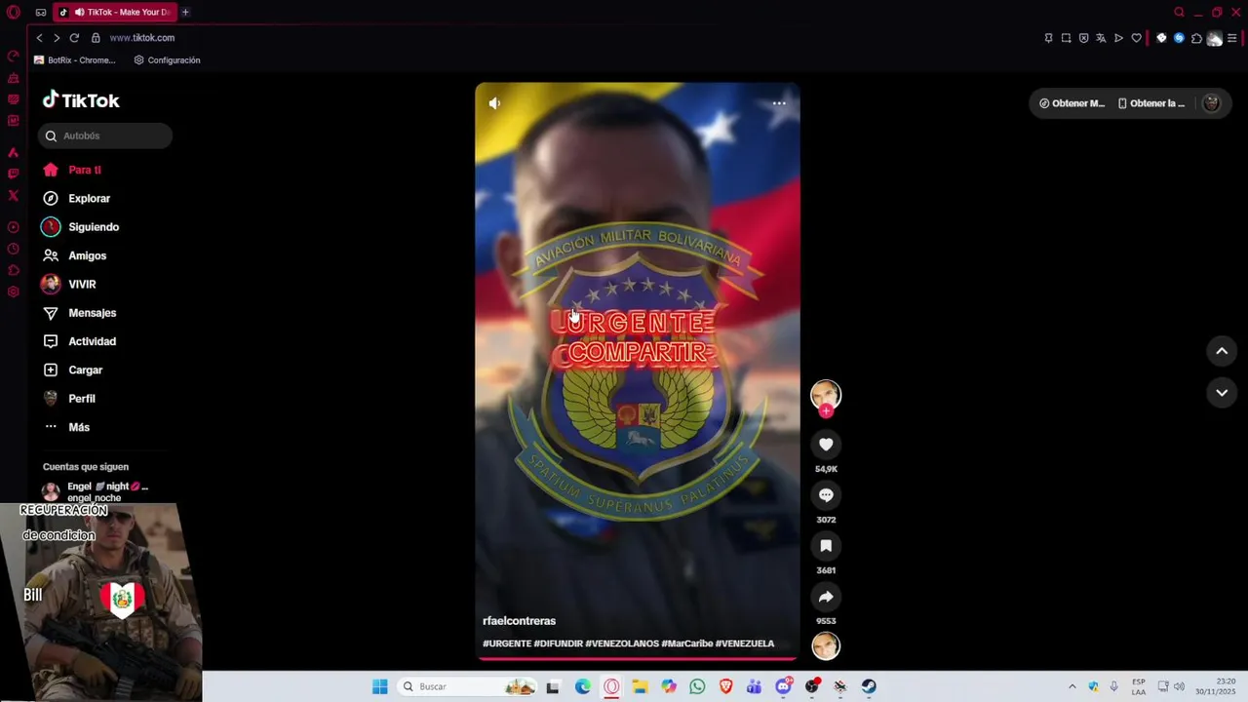The image size is (1248, 702).
Task: Open the Actividad notifications
Action: pyautogui.click(x=79, y=341)
